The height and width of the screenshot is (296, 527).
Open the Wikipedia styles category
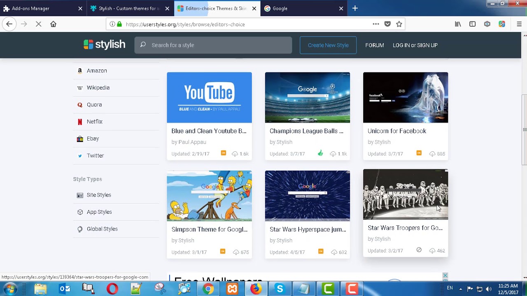pos(98,88)
